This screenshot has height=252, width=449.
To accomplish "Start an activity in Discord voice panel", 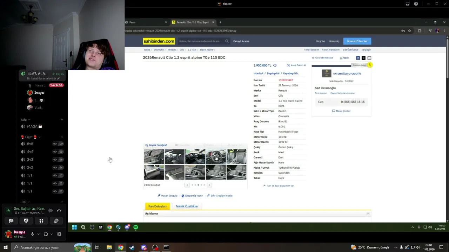I will tap(41, 221).
